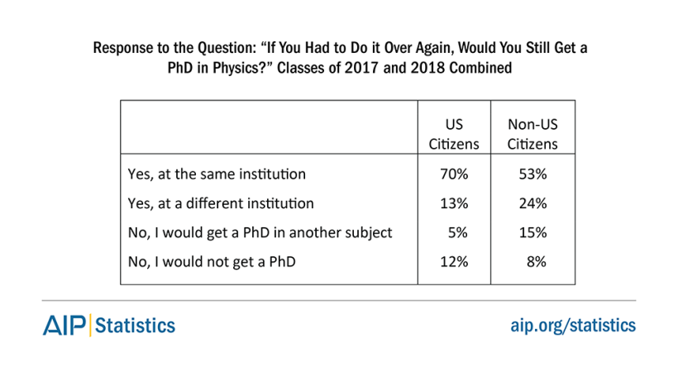This screenshot has height=367, width=678.
Task: Click "No, I would get a PhD in another subject"
Action: click(259, 232)
